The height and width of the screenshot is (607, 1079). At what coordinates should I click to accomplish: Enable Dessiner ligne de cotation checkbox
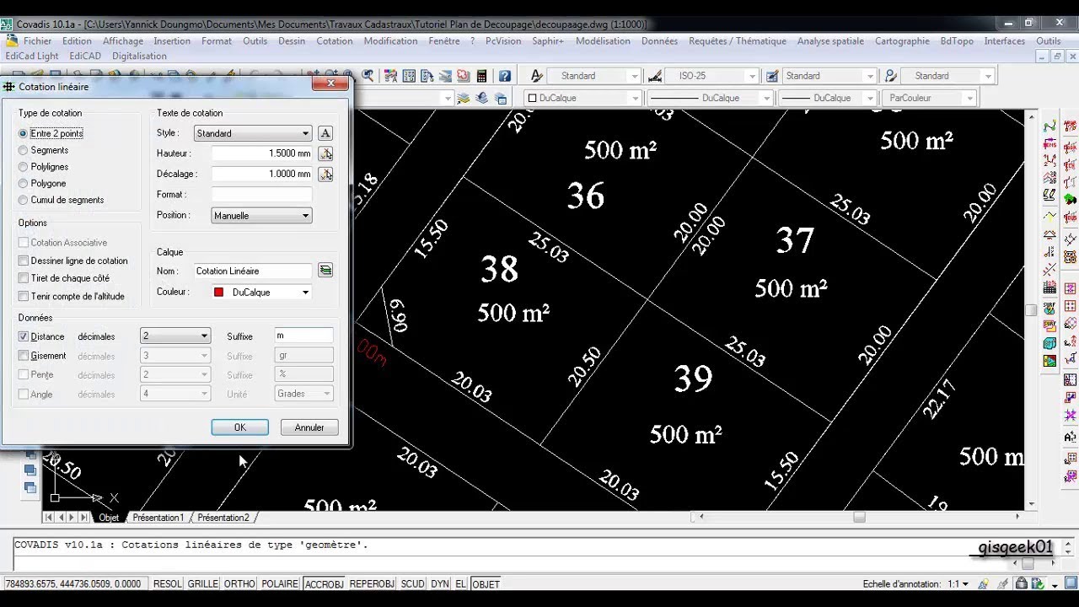click(x=24, y=261)
